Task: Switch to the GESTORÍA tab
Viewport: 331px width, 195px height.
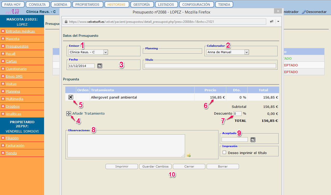Action: click(142, 4)
